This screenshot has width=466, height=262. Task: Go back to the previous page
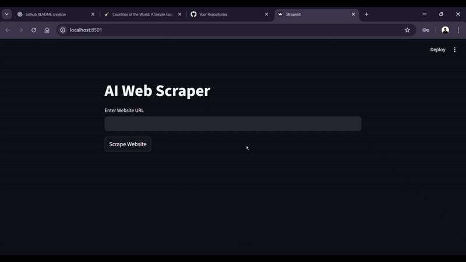8,30
